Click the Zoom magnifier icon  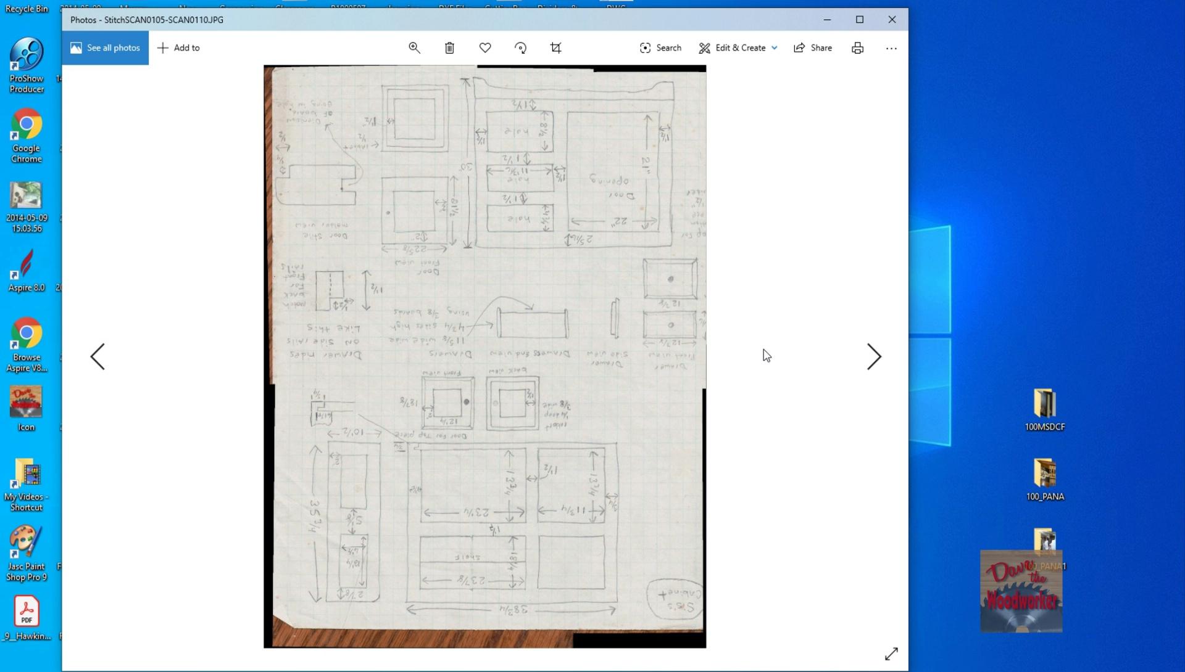point(414,48)
